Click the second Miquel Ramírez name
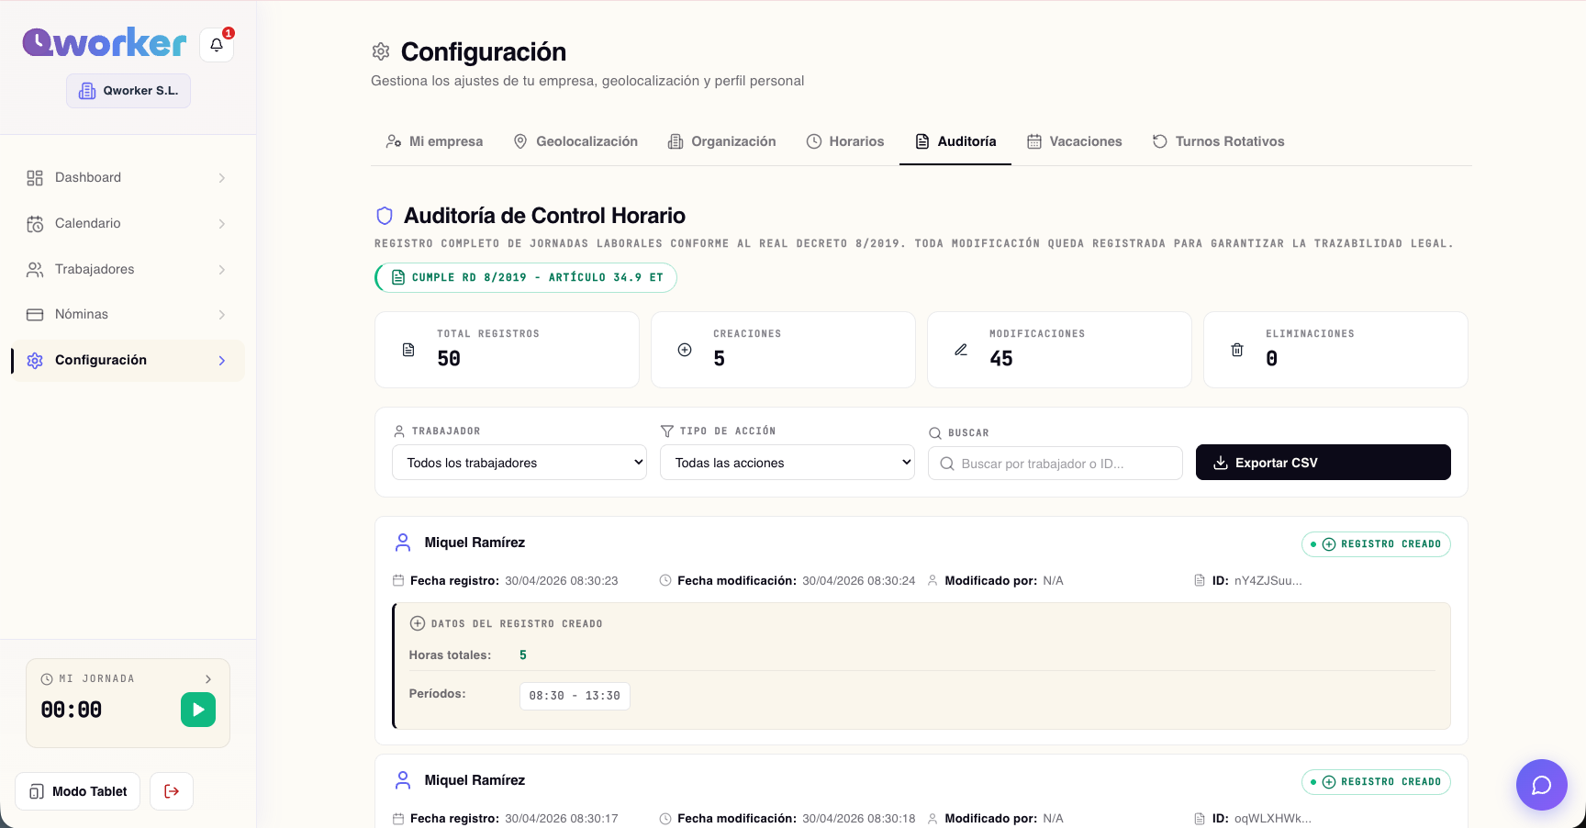The width and height of the screenshot is (1586, 828). [x=475, y=780]
